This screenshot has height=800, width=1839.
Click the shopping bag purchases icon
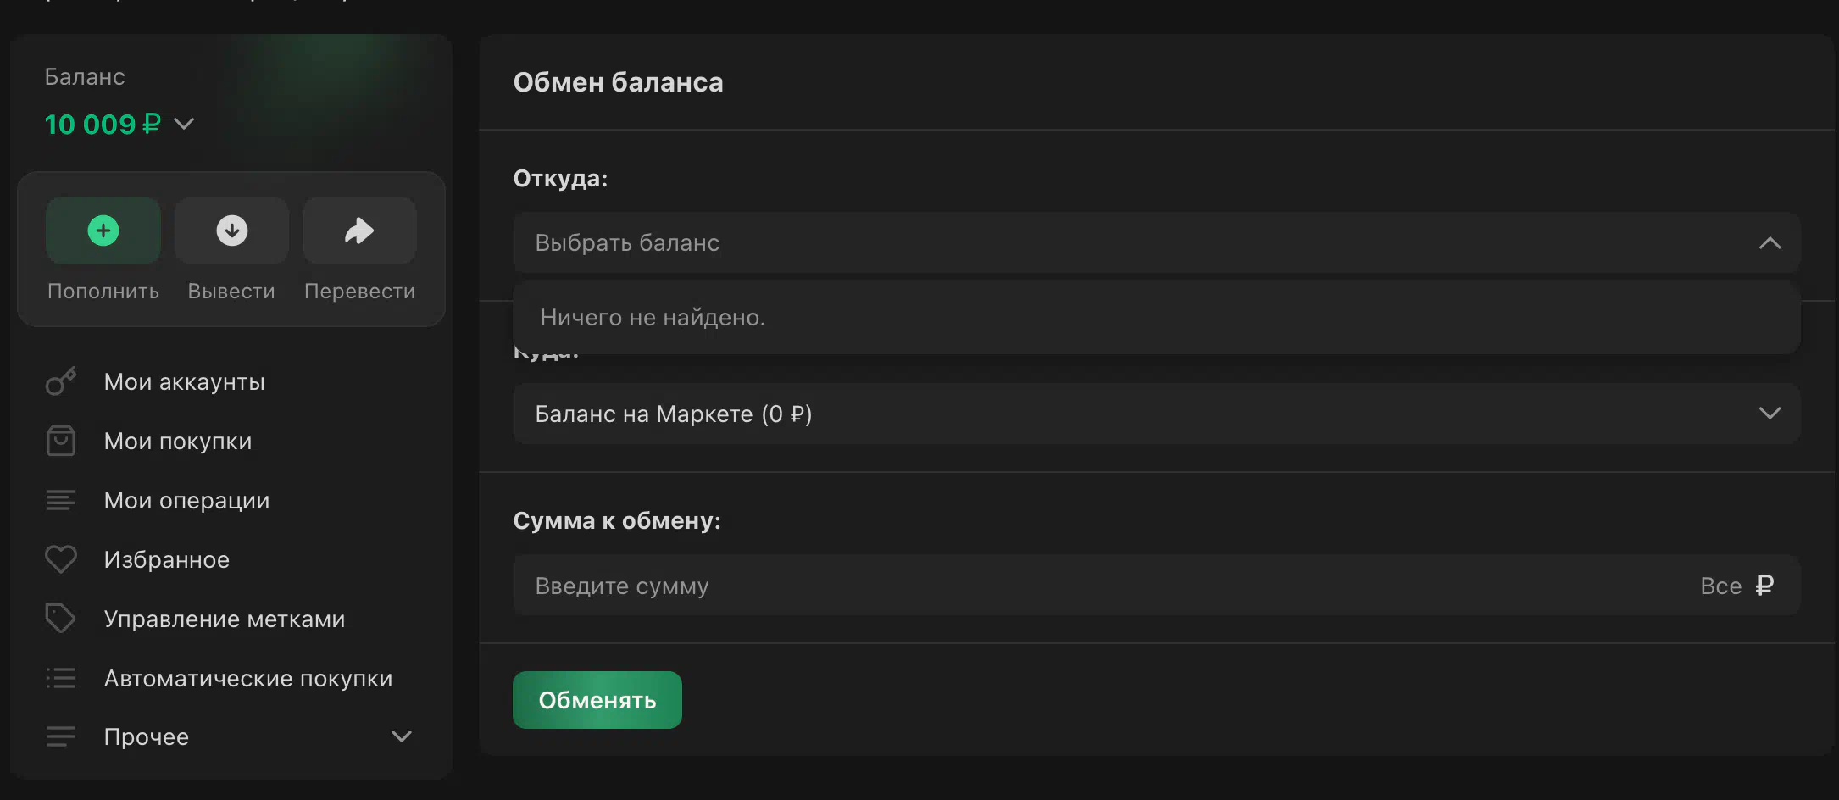pos(61,441)
